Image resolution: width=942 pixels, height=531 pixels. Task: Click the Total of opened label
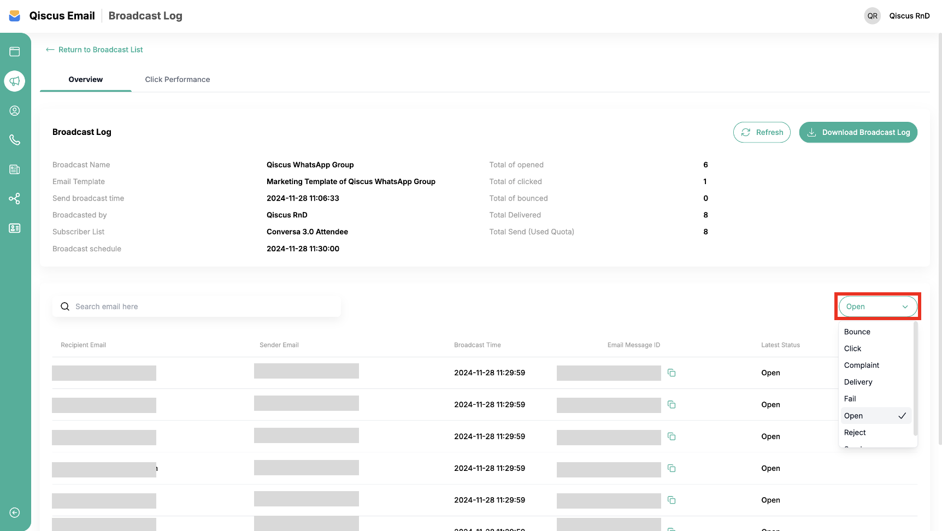pyautogui.click(x=516, y=165)
